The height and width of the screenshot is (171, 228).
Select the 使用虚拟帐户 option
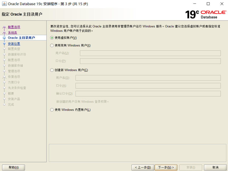[x=52, y=38]
